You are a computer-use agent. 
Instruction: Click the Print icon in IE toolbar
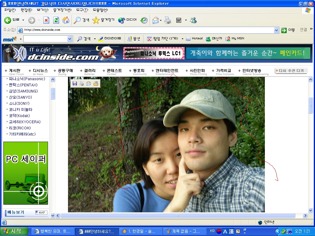[167, 20]
